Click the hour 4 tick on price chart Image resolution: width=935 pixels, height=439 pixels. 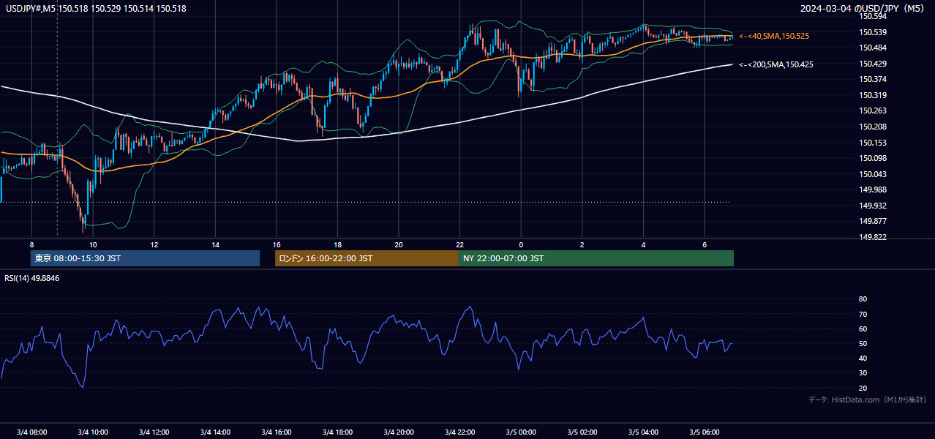click(x=643, y=244)
